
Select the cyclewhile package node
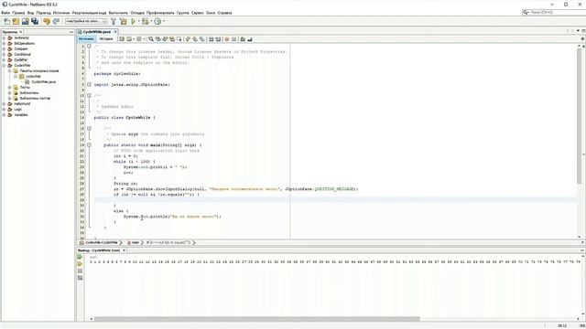(x=33, y=76)
